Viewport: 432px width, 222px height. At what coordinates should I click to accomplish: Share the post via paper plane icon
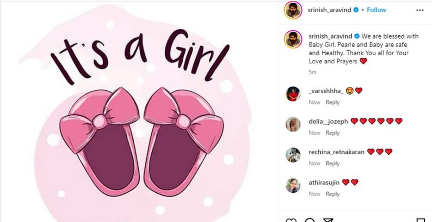tap(328, 221)
